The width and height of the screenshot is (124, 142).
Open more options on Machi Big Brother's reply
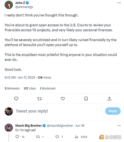(119, 126)
